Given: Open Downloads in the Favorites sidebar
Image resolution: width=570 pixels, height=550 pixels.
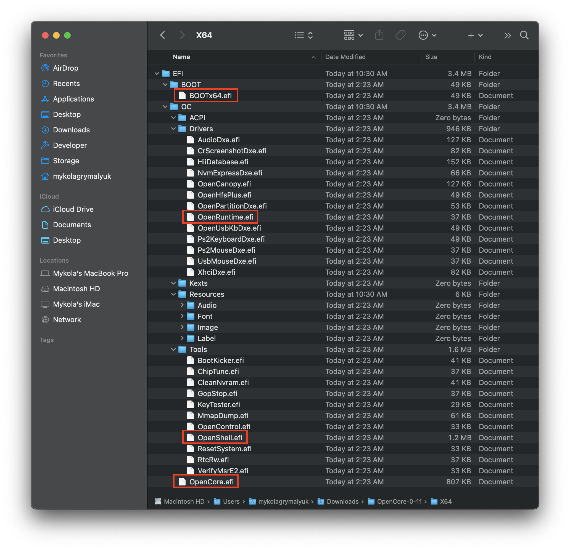Looking at the screenshot, I should 71,130.
